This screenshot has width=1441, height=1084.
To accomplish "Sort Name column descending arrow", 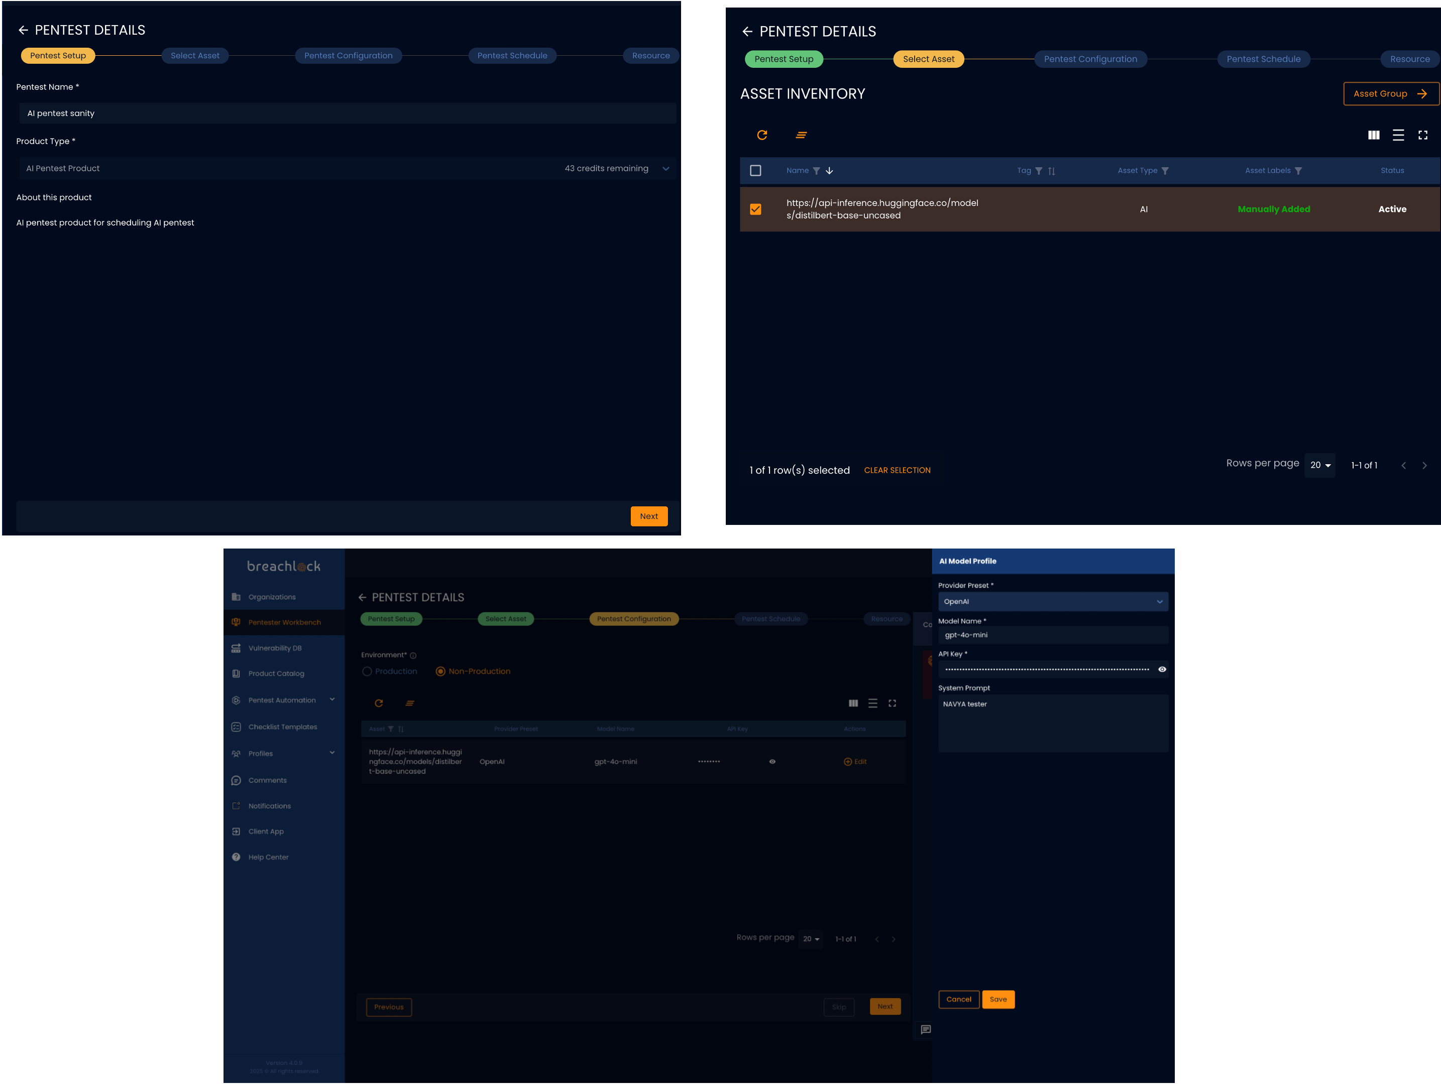I will click(x=829, y=171).
